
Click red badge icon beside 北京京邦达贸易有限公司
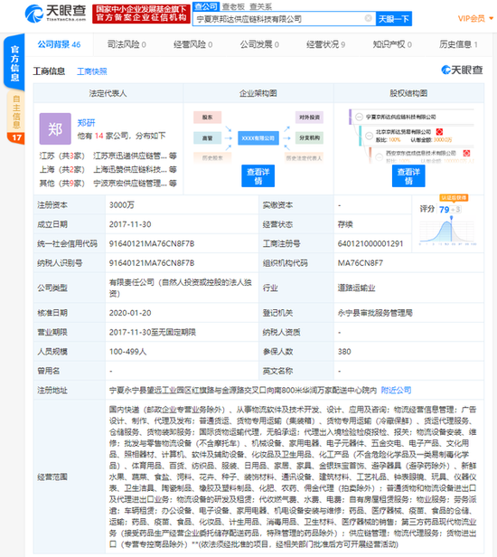(439, 132)
